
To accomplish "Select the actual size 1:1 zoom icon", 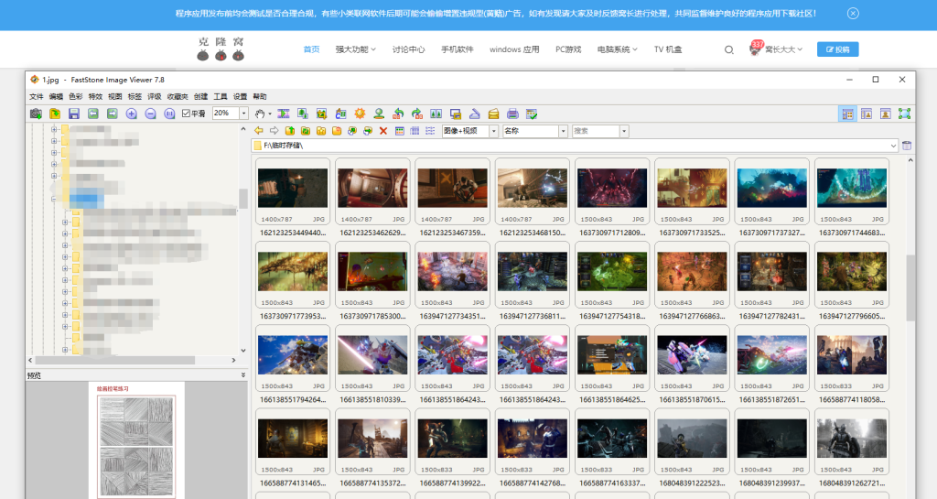I will (x=169, y=114).
